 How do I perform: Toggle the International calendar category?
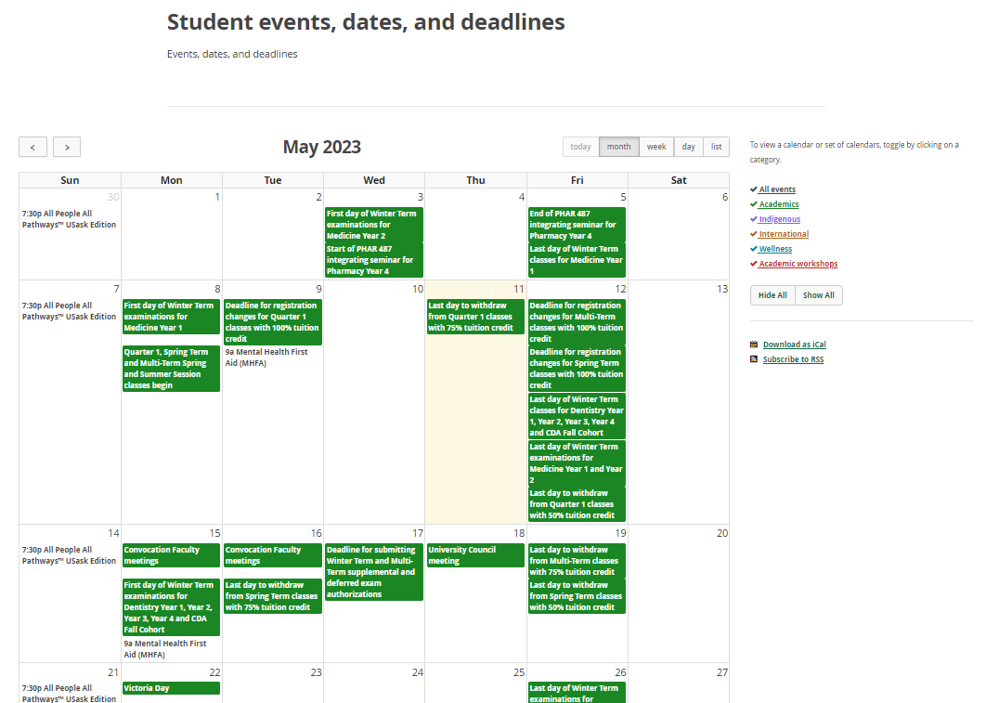coord(783,234)
